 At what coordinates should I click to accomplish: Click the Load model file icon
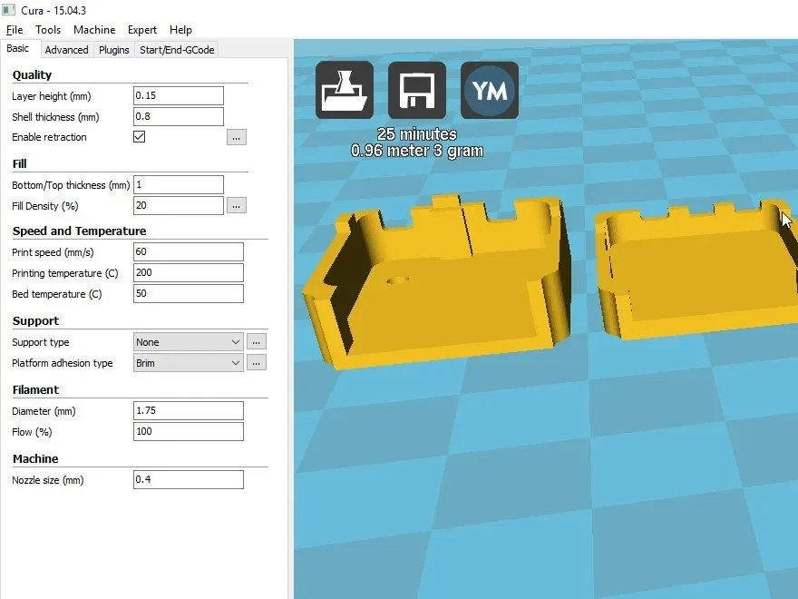pyautogui.click(x=345, y=90)
